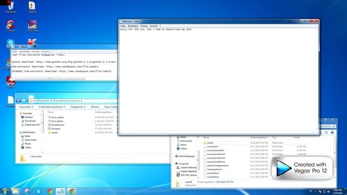The image size is (347, 195).
Task: Open Windows Explorer from the taskbar
Action: (x=15, y=191)
